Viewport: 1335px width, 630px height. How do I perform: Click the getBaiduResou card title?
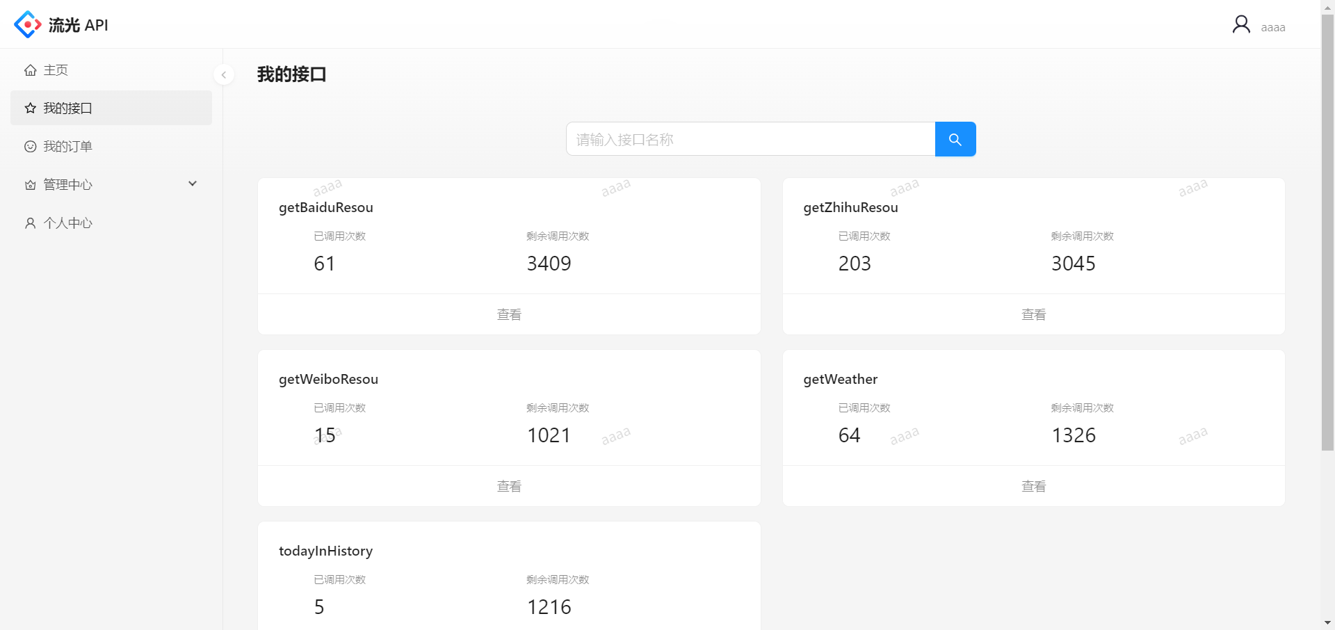click(x=326, y=207)
